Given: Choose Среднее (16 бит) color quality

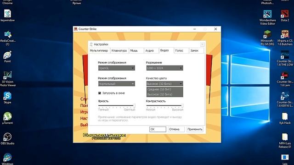Looking at the screenshot, I should click(164, 89).
